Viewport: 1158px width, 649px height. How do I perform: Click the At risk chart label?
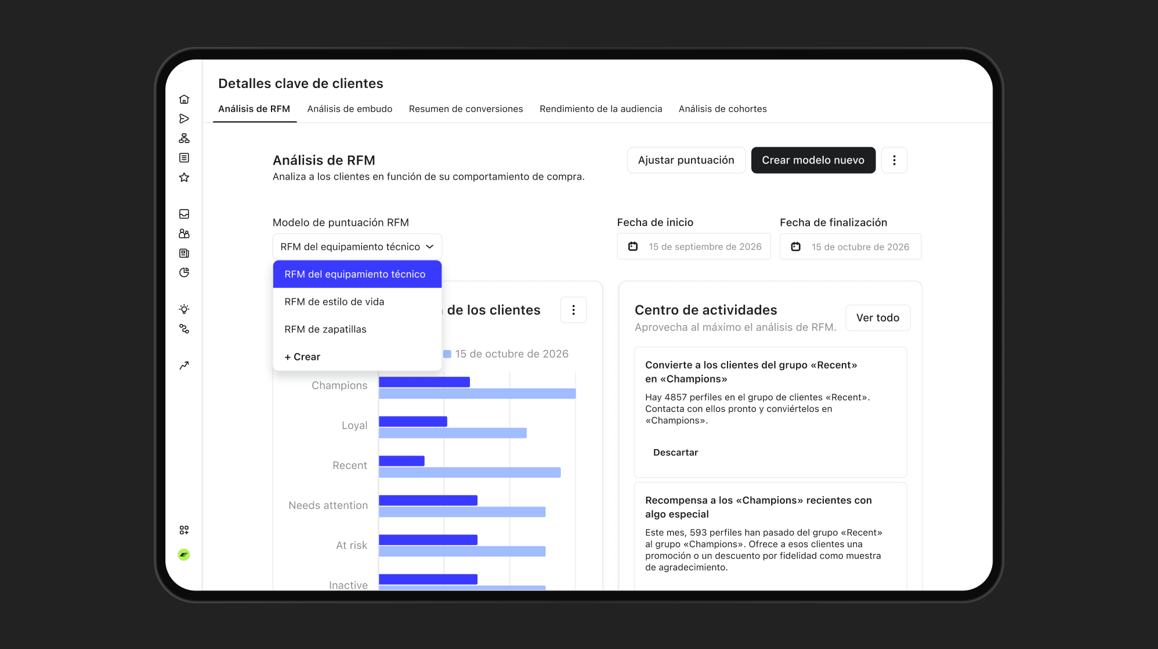coord(352,545)
